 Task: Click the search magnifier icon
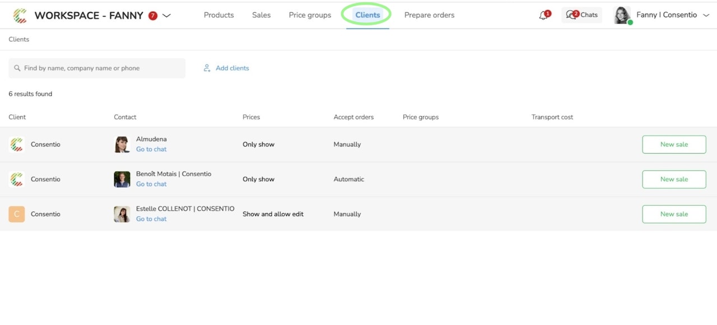coord(17,68)
